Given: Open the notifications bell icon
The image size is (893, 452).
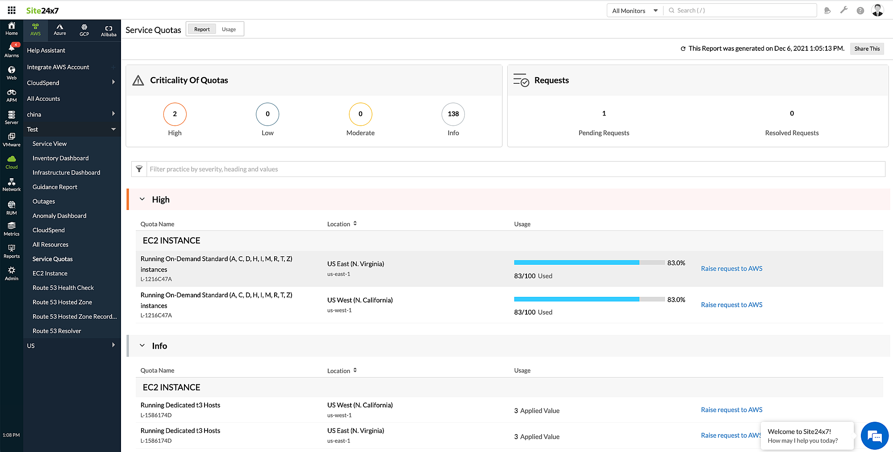Looking at the screenshot, I should (827, 10).
